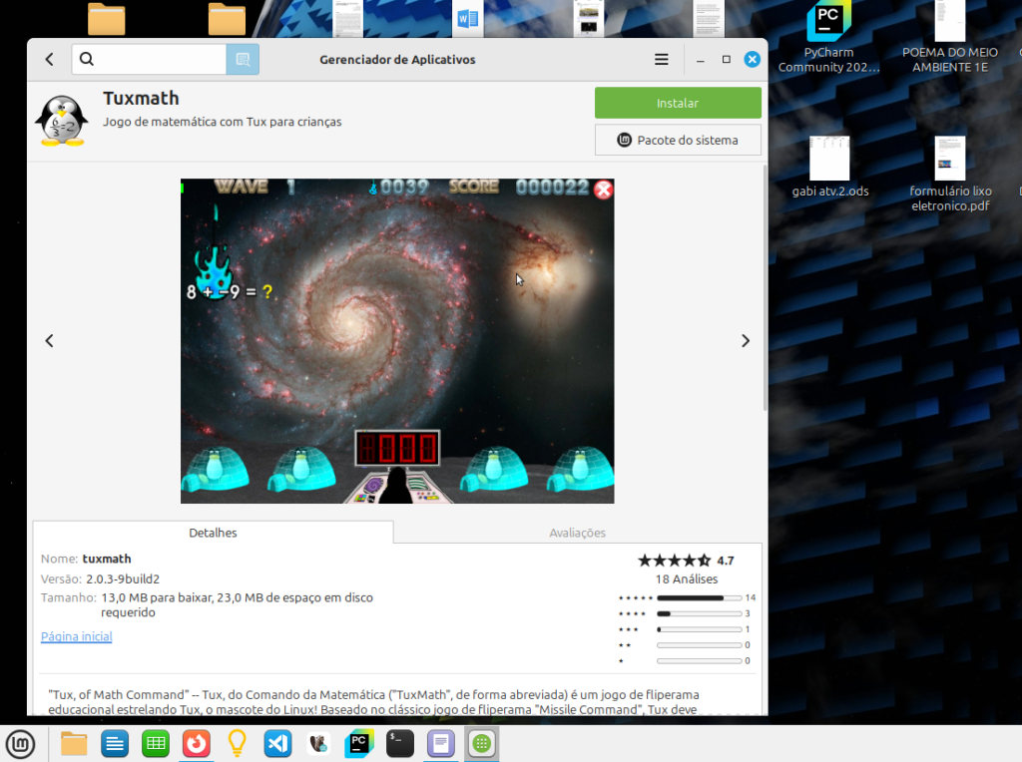Click the Tuxmath penguin app icon
The image size is (1022, 762).
pos(62,121)
